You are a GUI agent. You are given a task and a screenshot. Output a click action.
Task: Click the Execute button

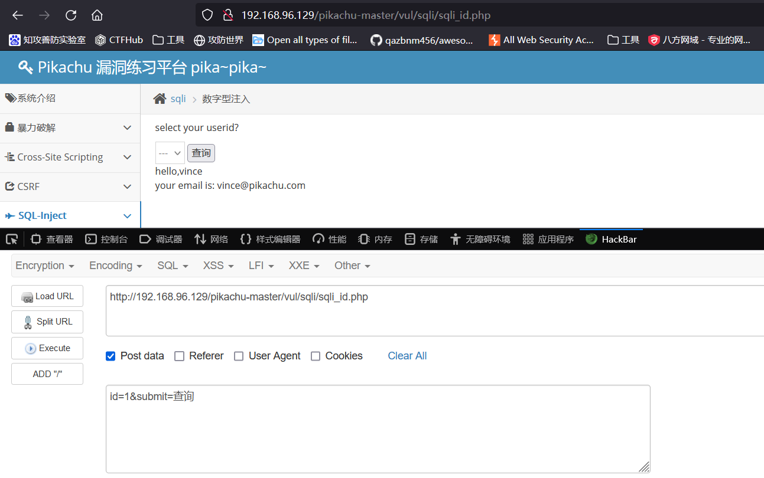click(x=47, y=348)
